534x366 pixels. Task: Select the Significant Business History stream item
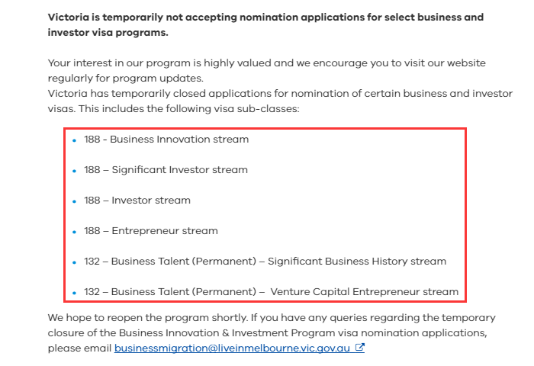click(265, 262)
